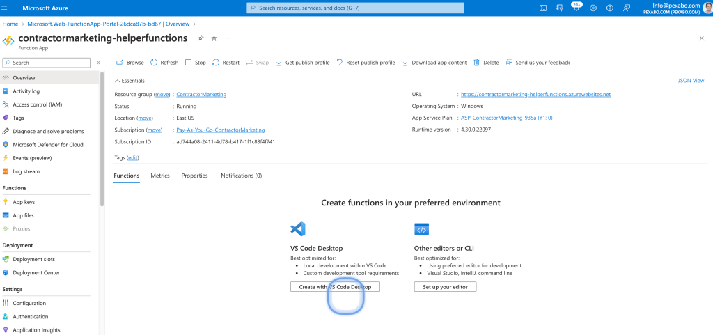Open Microsoft Defender for Cloud
Screen dimensions: 713x335
49,145
